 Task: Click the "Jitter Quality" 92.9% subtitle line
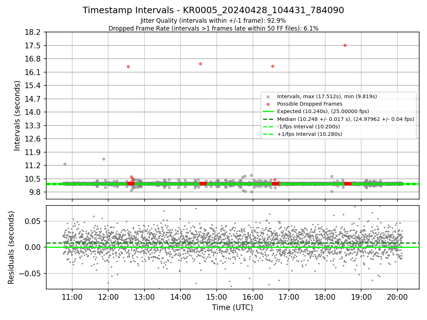213,21
